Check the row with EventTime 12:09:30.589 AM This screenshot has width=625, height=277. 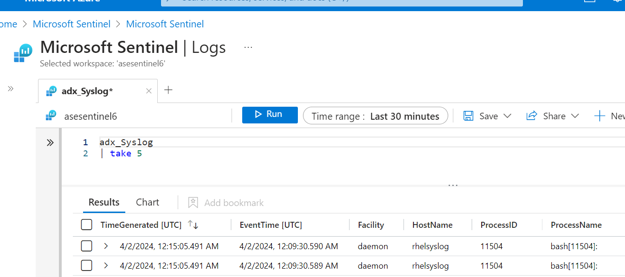click(x=87, y=265)
